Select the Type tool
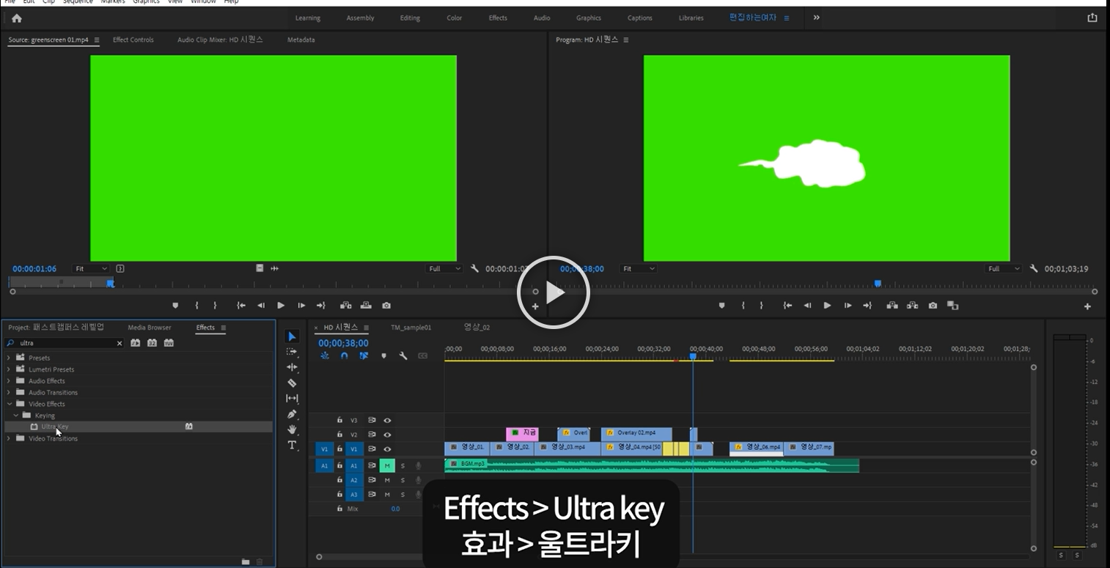This screenshot has width=1110, height=568. click(x=292, y=445)
